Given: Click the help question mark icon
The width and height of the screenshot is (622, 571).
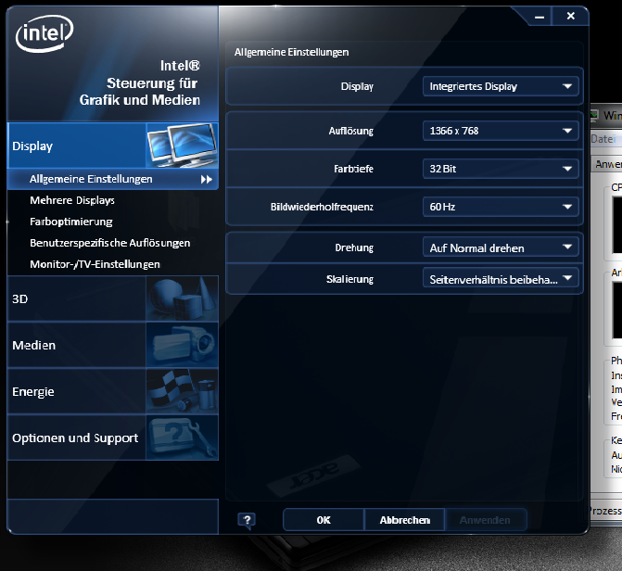Looking at the screenshot, I should 247,520.
